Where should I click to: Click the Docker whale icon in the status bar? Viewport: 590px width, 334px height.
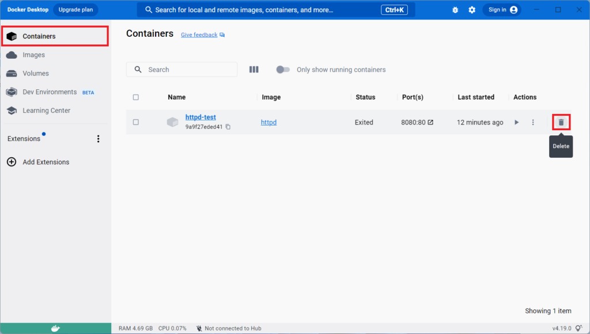point(55,328)
